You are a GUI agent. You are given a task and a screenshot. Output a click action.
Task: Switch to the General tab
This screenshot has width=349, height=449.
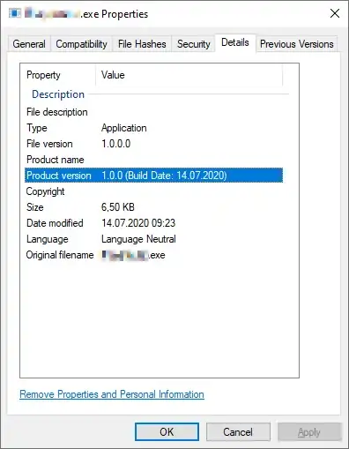(29, 44)
